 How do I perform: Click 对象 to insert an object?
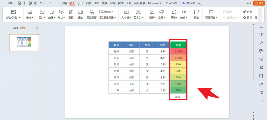coord(248,12)
